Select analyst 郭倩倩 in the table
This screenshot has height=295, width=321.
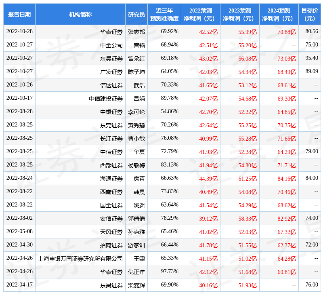(136, 219)
